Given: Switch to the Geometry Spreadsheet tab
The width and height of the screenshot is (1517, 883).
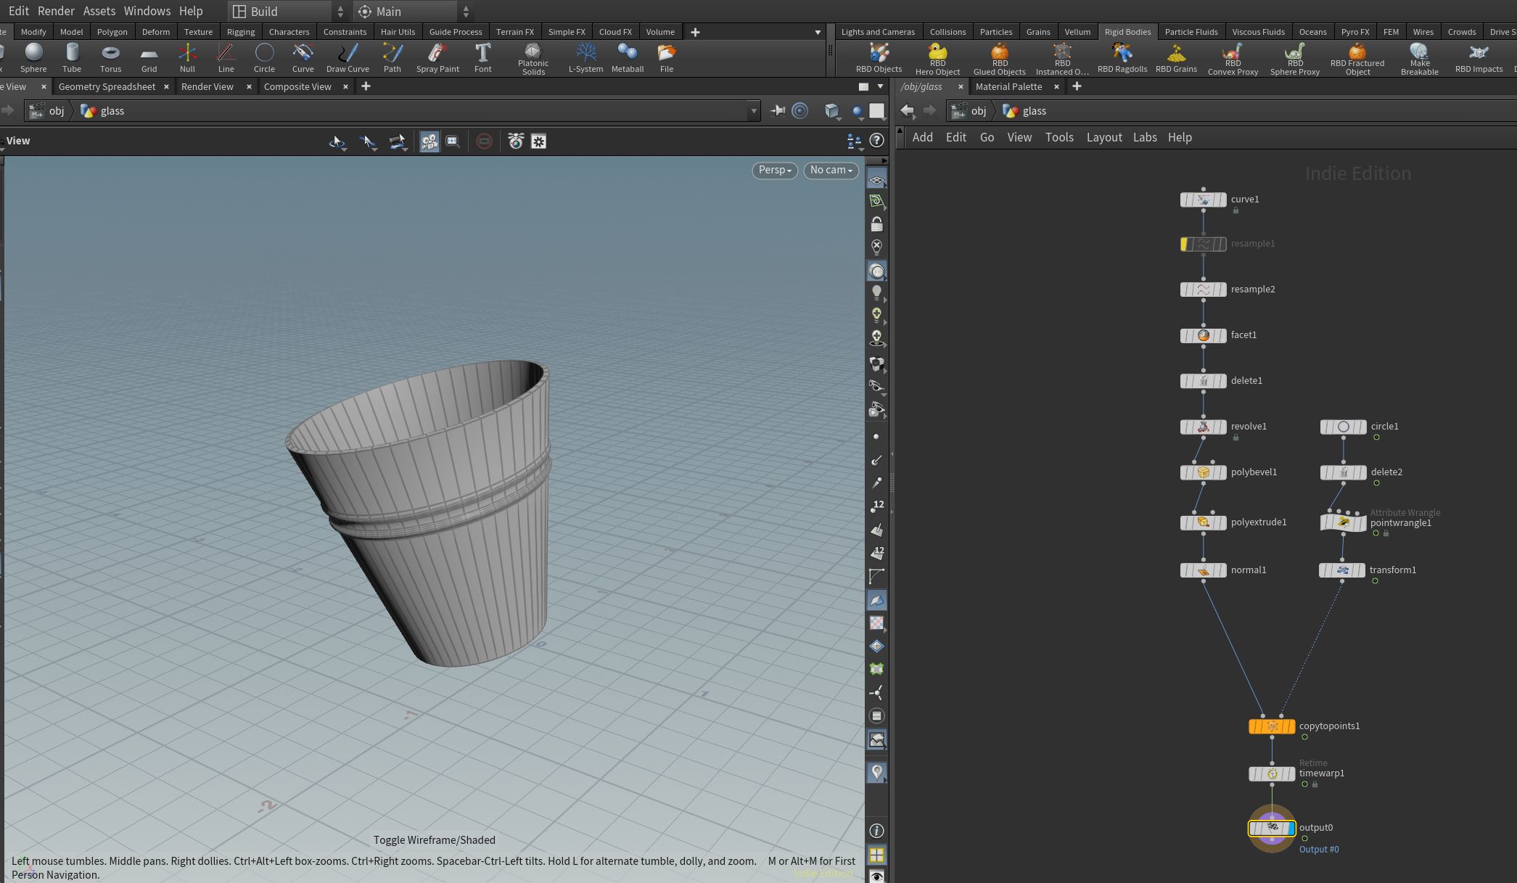Looking at the screenshot, I should pos(107,86).
